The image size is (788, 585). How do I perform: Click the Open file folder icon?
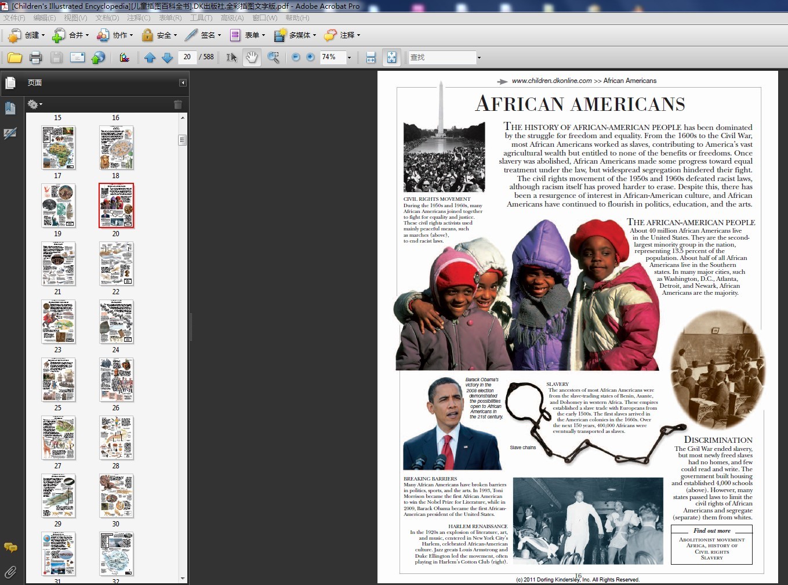coord(14,57)
